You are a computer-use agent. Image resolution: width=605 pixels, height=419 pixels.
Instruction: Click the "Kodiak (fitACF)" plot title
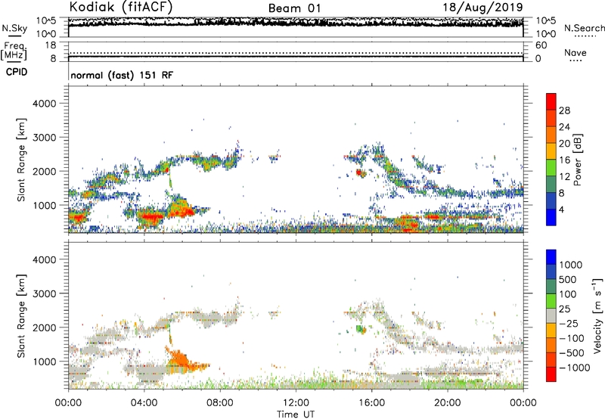pos(121,7)
